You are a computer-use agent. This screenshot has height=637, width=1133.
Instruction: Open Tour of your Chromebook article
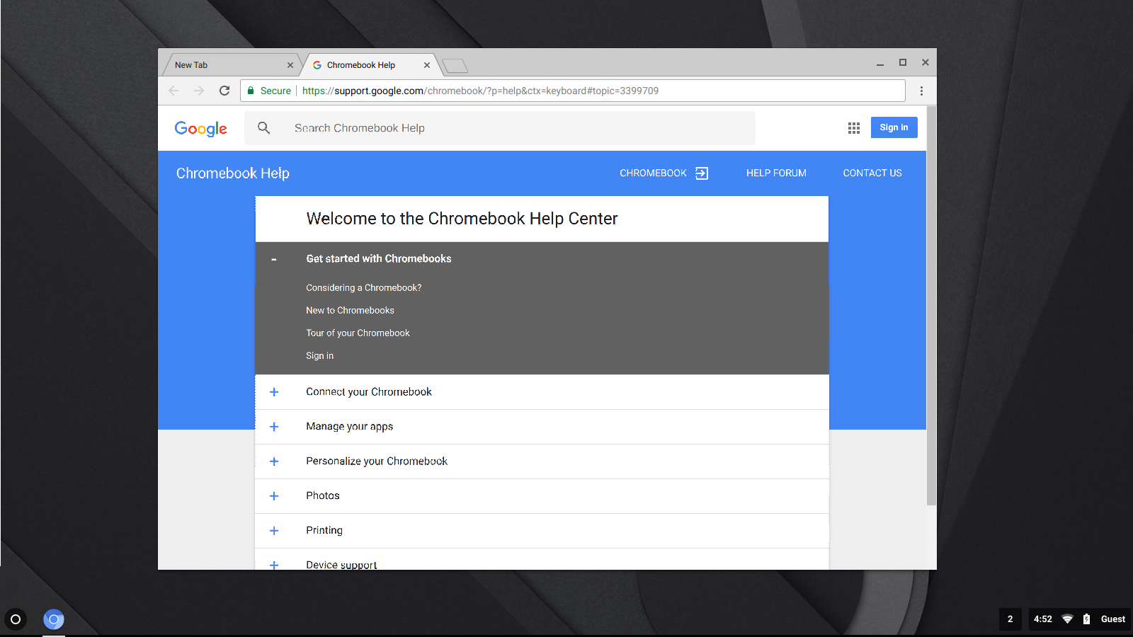click(x=358, y=333)
